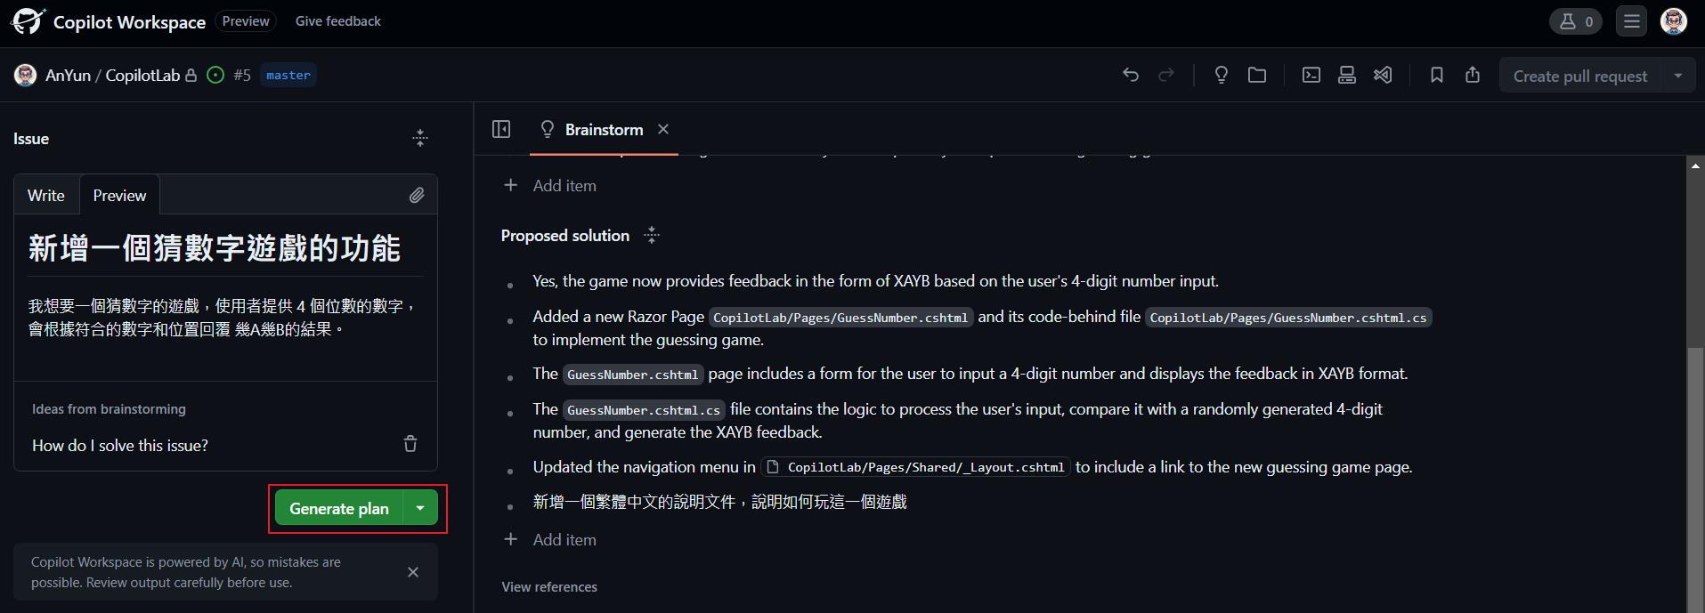The image size is (1705, 613).
Task: Click the Copilot logo in the header
Action: [28, 21]
